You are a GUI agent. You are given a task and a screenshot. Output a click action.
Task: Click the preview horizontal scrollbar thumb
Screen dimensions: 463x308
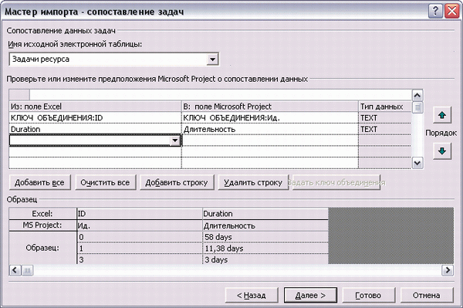(x=27, y=270)
